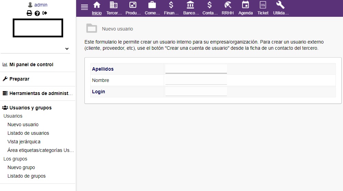The height and width of the screenshot is (191, 343).
Task: Open Los grupos sidebar link
Action: pyautogui.click(x=15, y=159)
